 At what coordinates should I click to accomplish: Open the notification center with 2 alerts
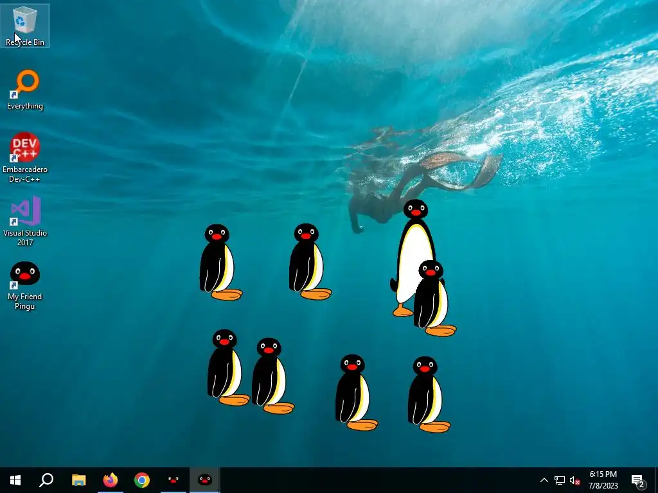[638, 480]
